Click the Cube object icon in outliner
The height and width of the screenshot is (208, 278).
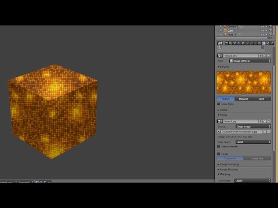point(225,31)
